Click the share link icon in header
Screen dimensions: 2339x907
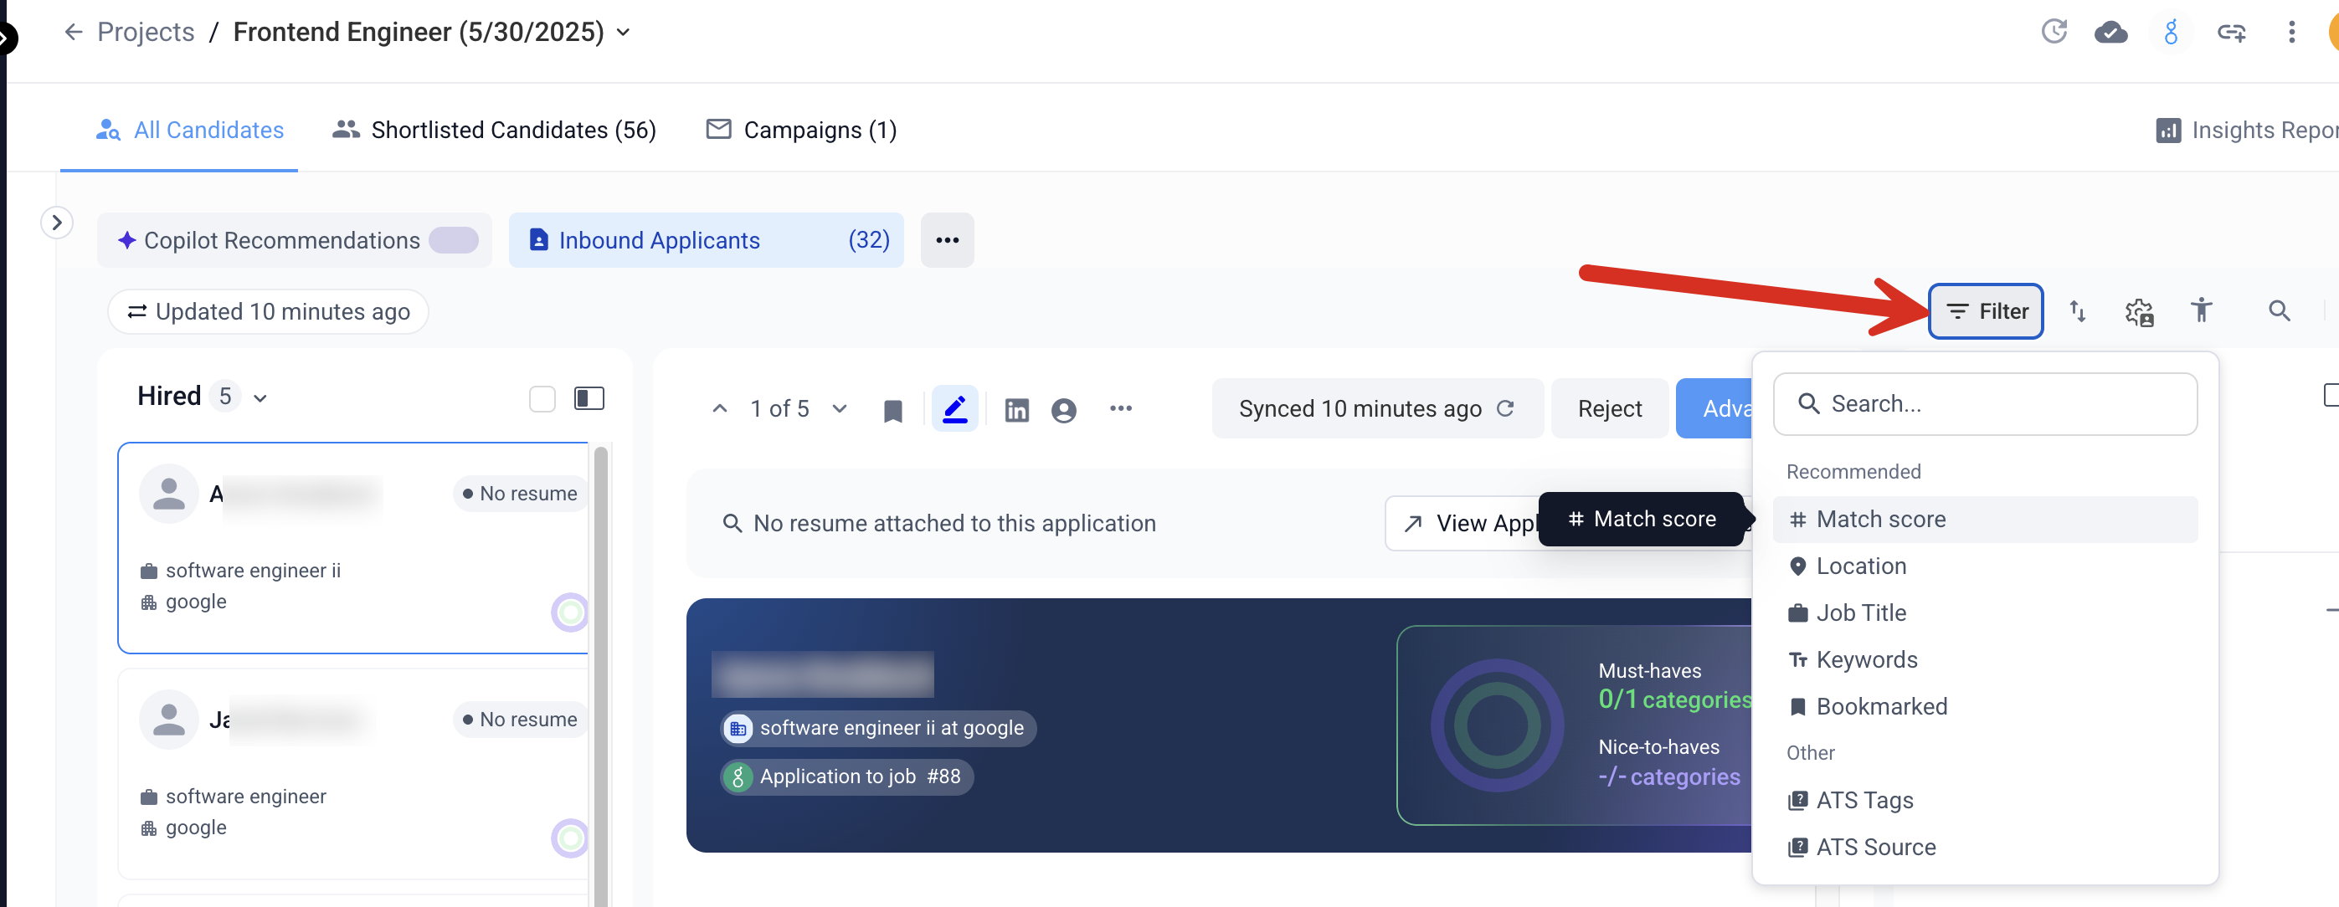click(2231, 33)
